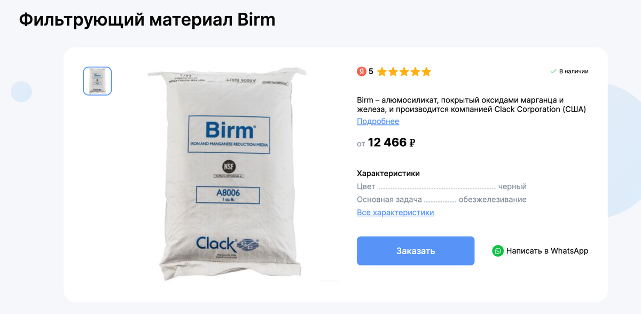Click the blue 'Заказать' button
This screenshot has width=641, height=314.
tap(416, 251)
